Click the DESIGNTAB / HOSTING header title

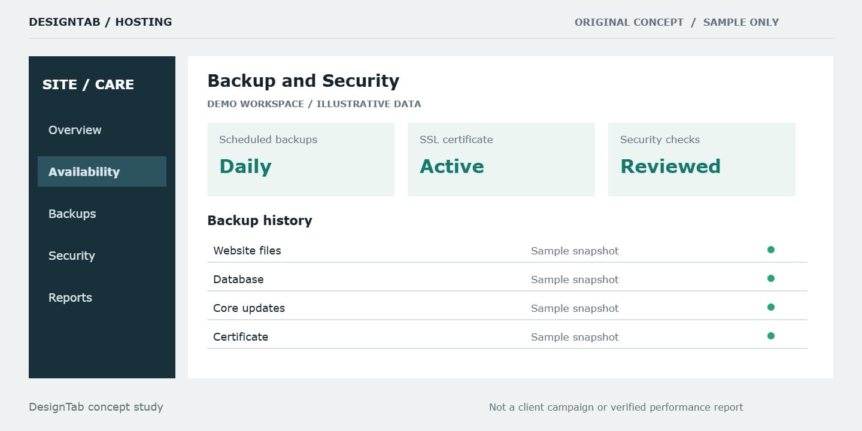[101, 22]
